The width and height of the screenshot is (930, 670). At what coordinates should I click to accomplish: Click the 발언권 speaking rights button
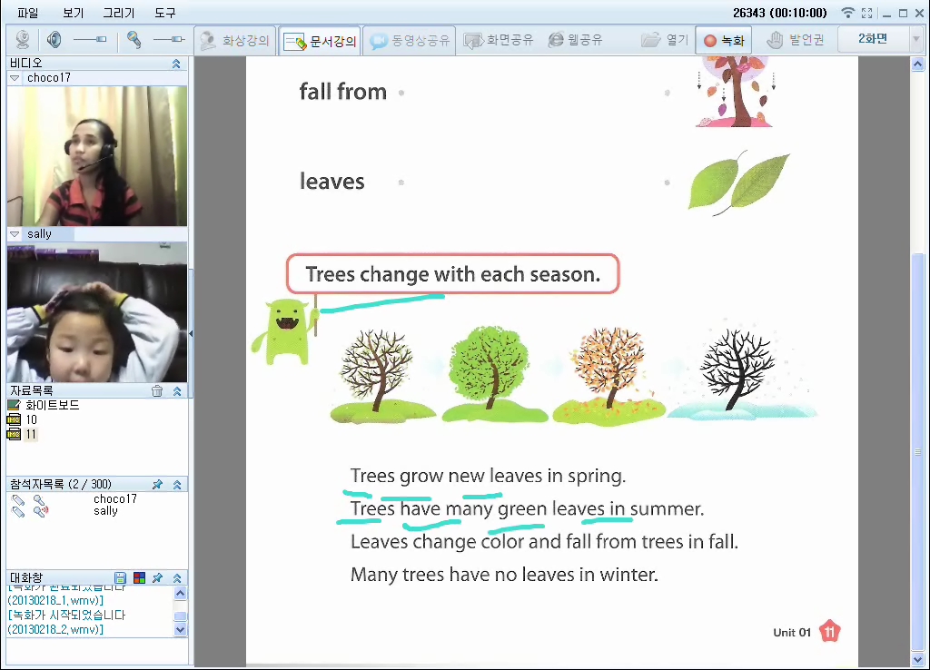point(795,40)
